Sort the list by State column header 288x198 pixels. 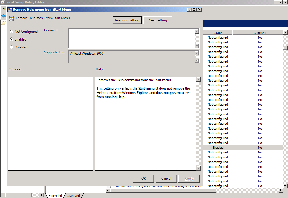click(218, 33)
